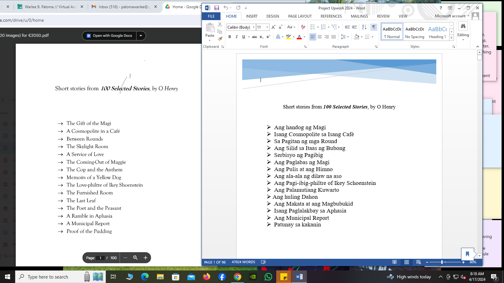Open the font size dropdown
504x283 pixels.
tap(267, 27)
